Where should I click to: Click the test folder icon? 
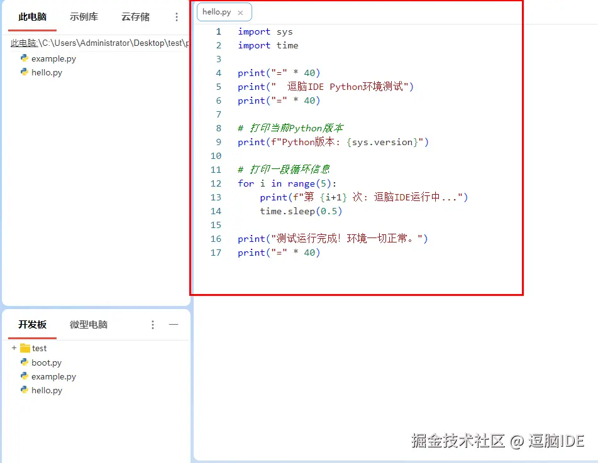(x=25, y=348)
